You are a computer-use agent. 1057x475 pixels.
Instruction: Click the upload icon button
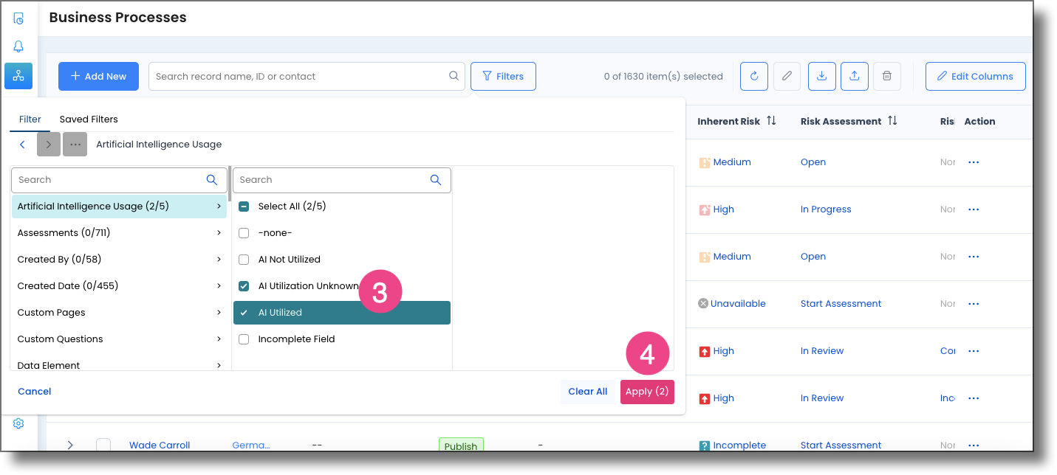pyautogui.click(x=854, y=76)
